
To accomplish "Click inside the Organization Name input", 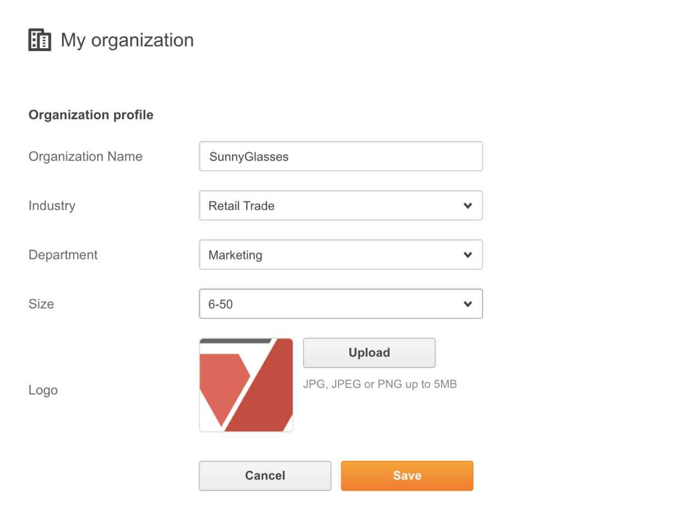I will tap(340, 156).
